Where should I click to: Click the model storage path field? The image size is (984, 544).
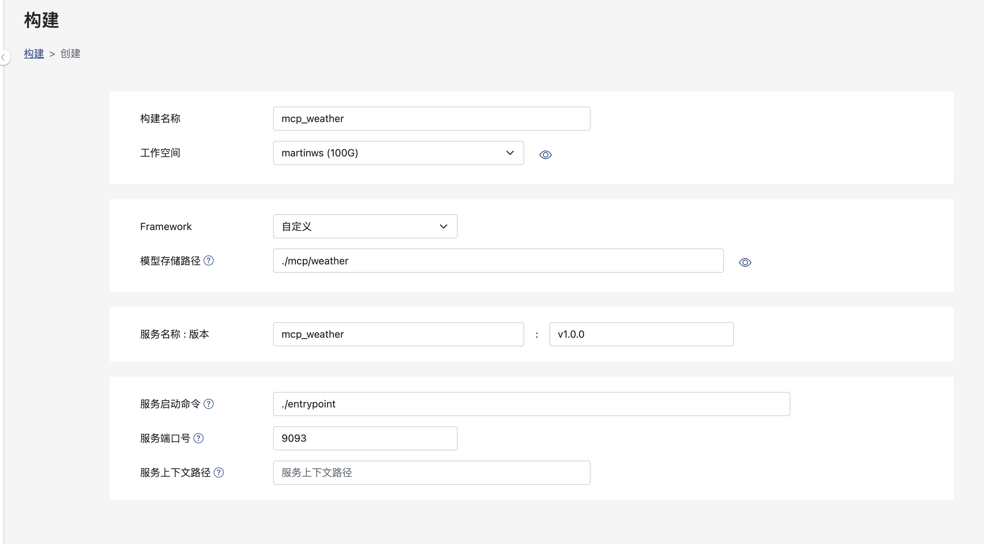coord(498,260)
